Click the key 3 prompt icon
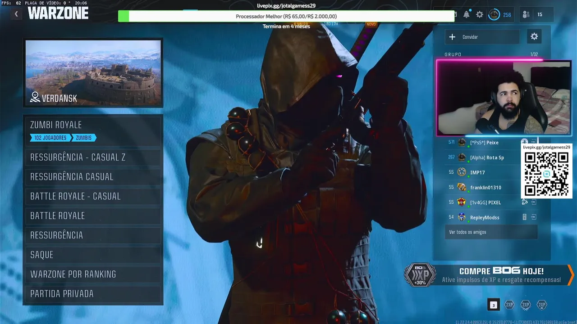This screenshot has height=324, width=577. [x=494, y=305]
